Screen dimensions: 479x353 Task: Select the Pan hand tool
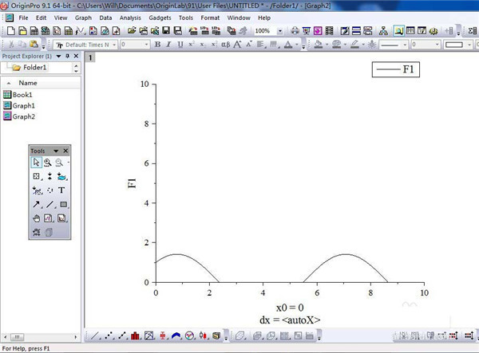[36, 218]
